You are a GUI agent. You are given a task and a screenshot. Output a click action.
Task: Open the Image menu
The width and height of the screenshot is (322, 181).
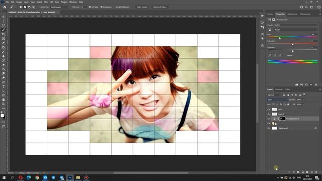point(19,2)
